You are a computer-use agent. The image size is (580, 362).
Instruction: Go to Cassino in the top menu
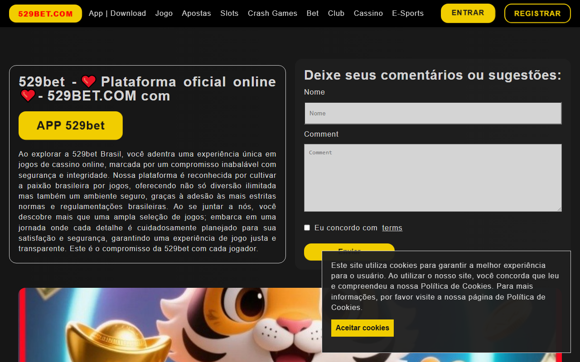point(368,14)
